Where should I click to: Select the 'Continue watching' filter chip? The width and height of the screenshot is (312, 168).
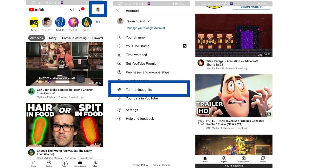pyautogui.click(x=74, y=38)
